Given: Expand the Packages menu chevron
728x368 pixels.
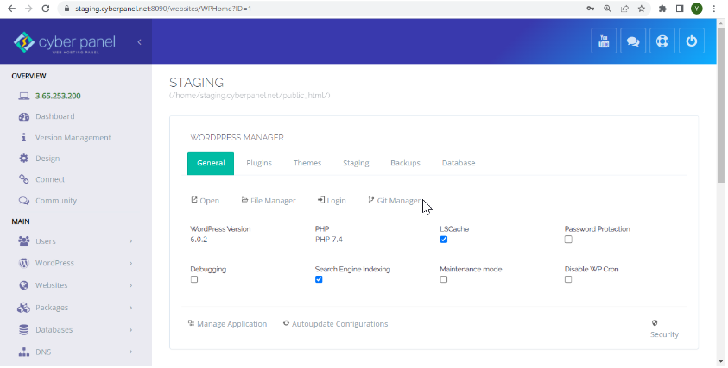Looking at the screenshot, I should point(130,308).
